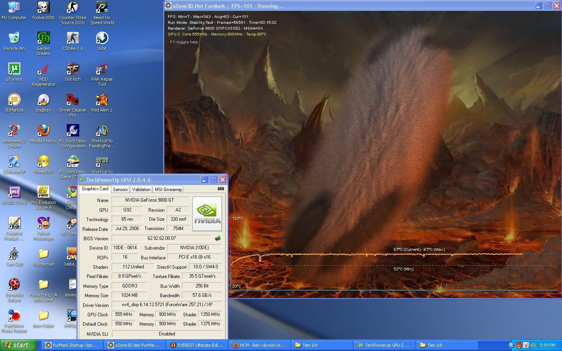Open the first Tien Ich folder taskbar button
This screenshot has width=562, height=351.
tap(322, 345)
